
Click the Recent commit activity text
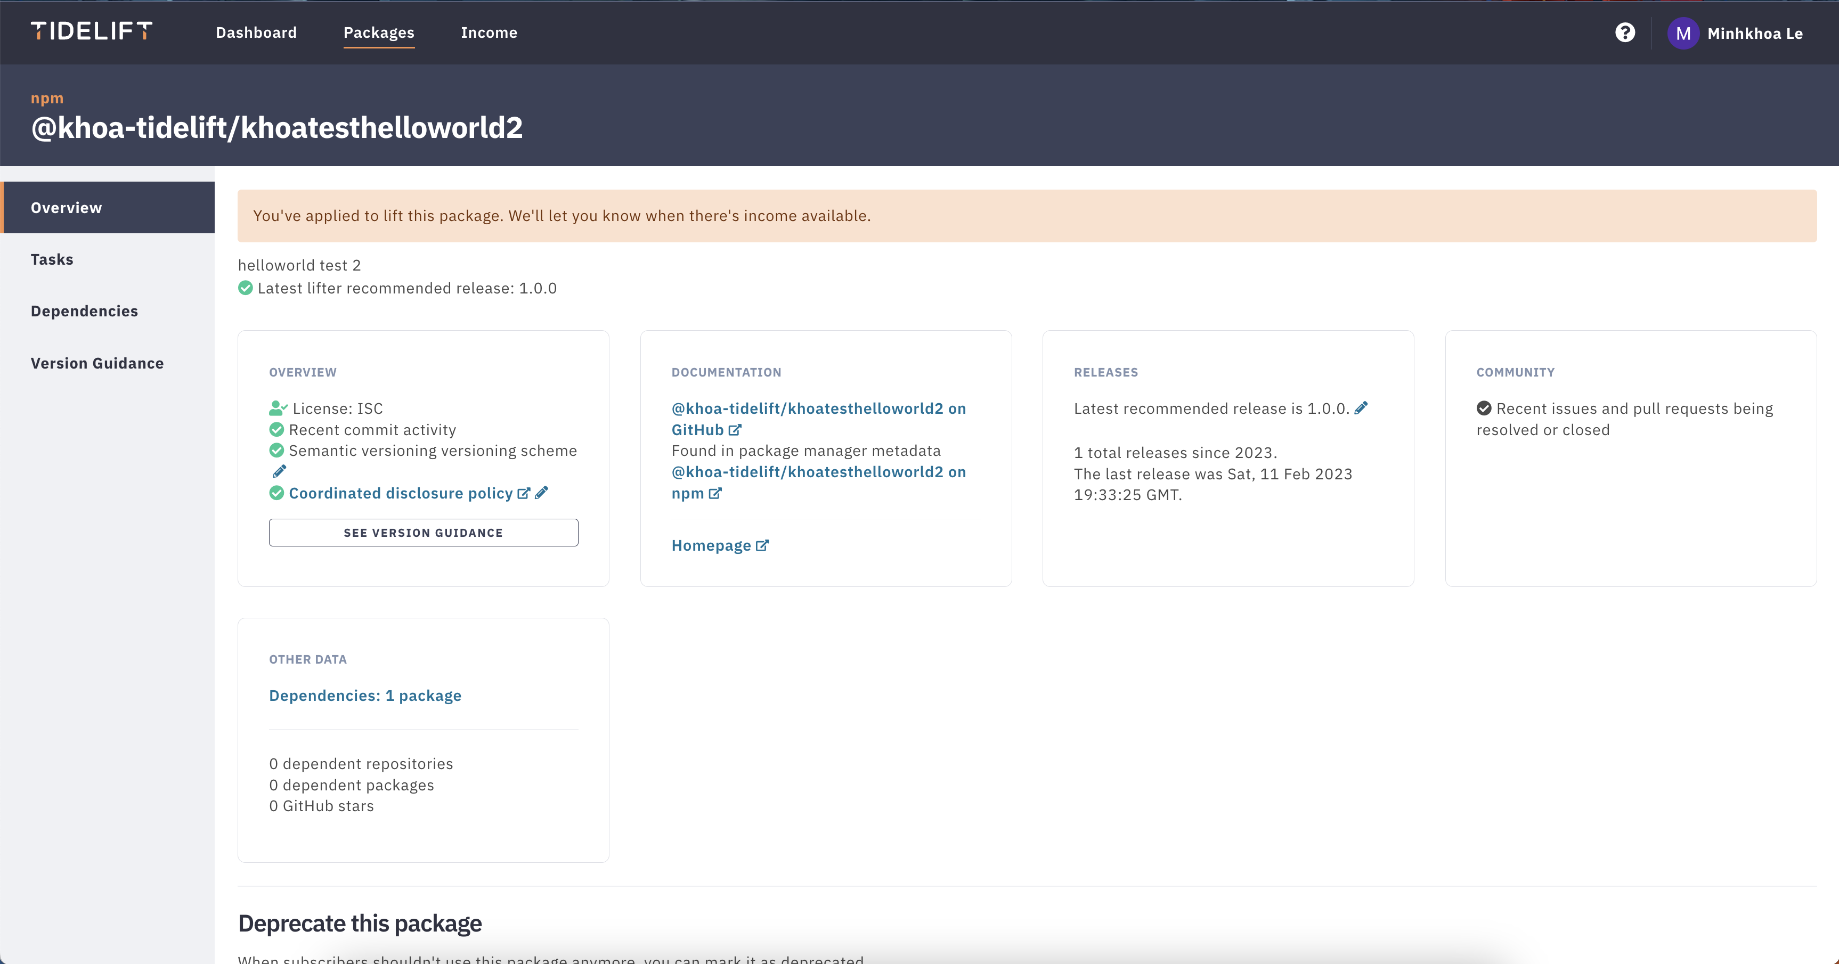coord(372,430)
